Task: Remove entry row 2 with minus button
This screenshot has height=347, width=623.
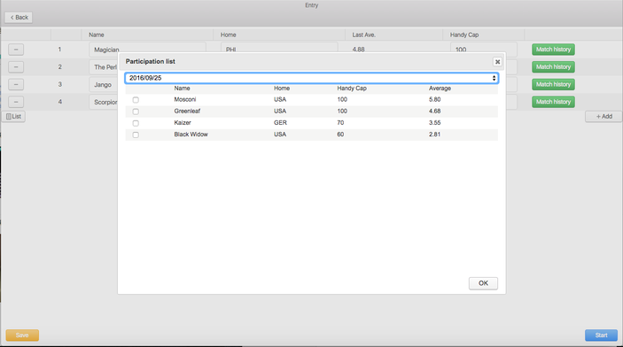Action: click(16, 67)
